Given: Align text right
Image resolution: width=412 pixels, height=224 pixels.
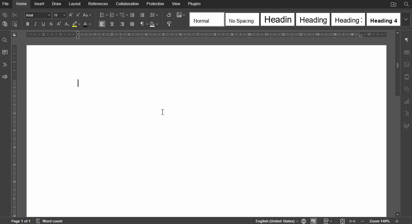Looking at the screenshot, I should pos(122,24).
